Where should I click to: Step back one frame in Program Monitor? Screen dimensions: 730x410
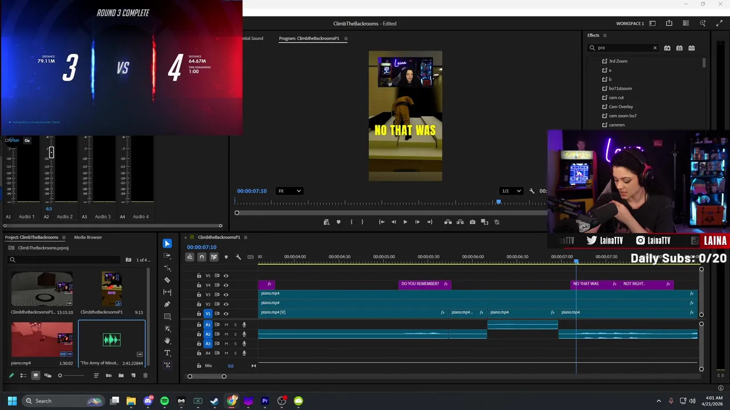click(394, 222)
